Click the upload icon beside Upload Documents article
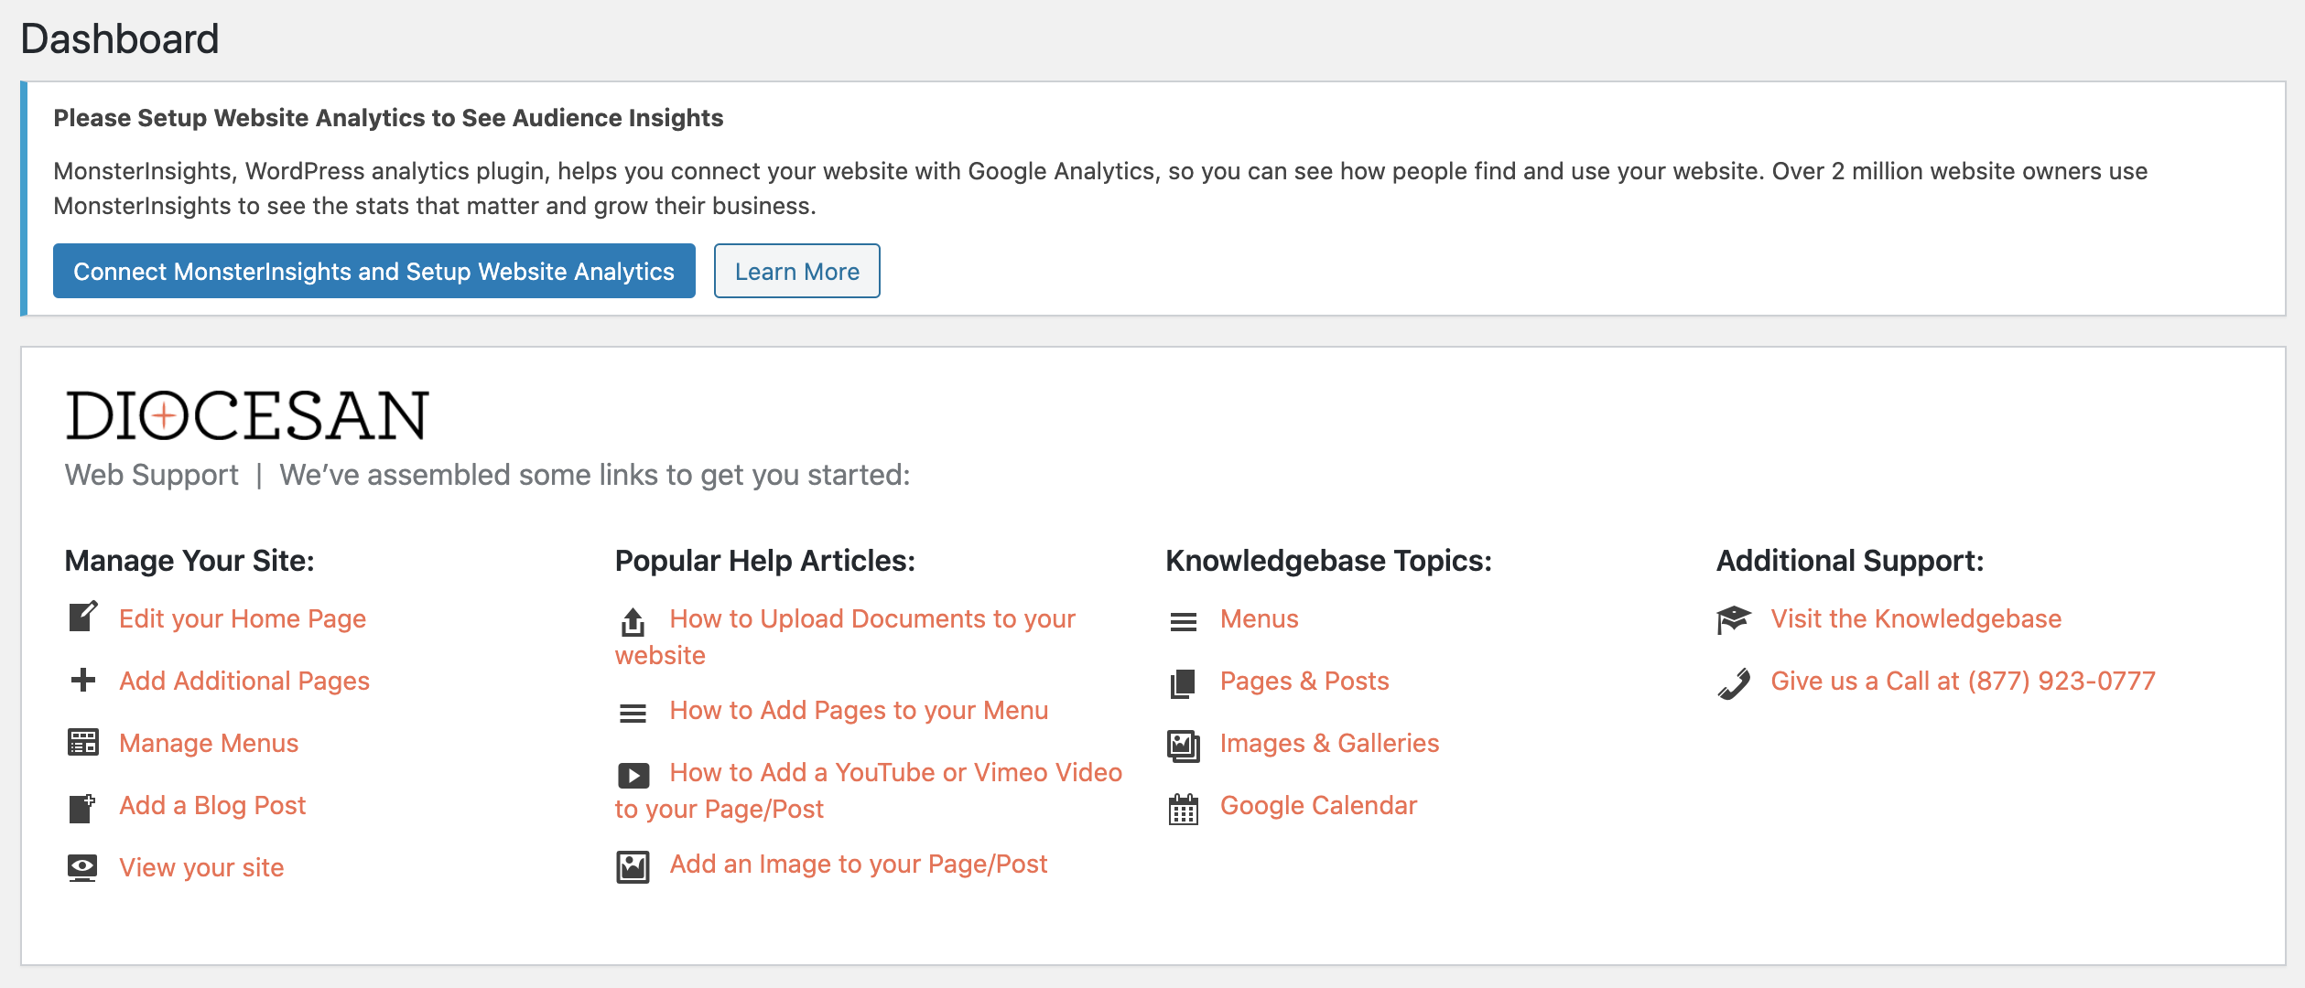This screenshot has height=988, width=2305. [633, 622]
